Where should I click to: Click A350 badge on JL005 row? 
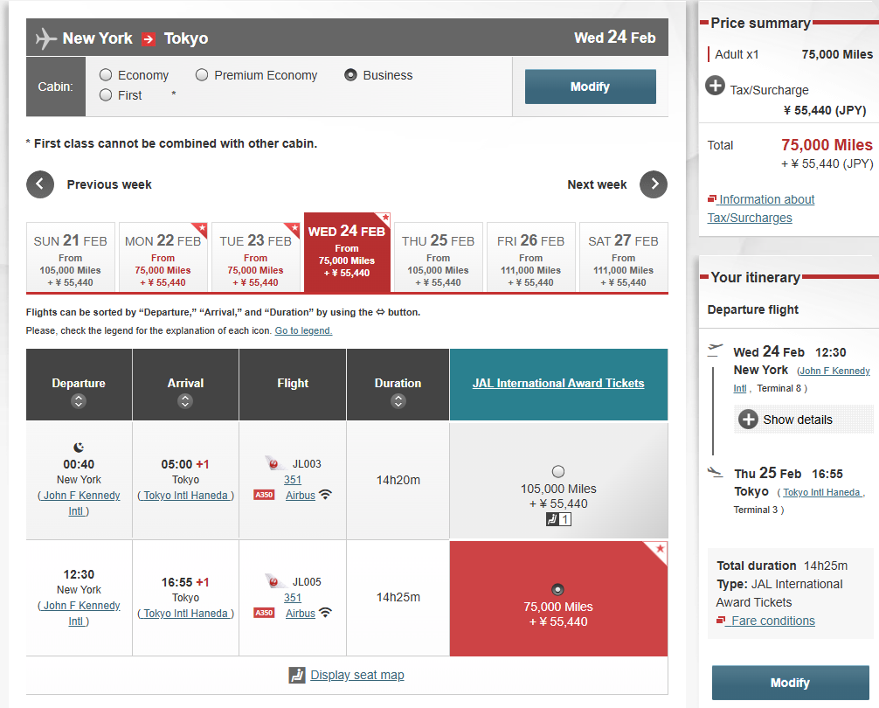tap(264, 613)
